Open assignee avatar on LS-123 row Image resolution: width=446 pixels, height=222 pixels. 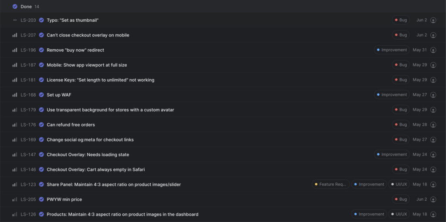(433, 185)
